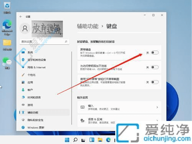Viewport: 192px width, 144px height.
Task: Open the 语言 & 区域 settings card
Action: [x=119, y=121]
